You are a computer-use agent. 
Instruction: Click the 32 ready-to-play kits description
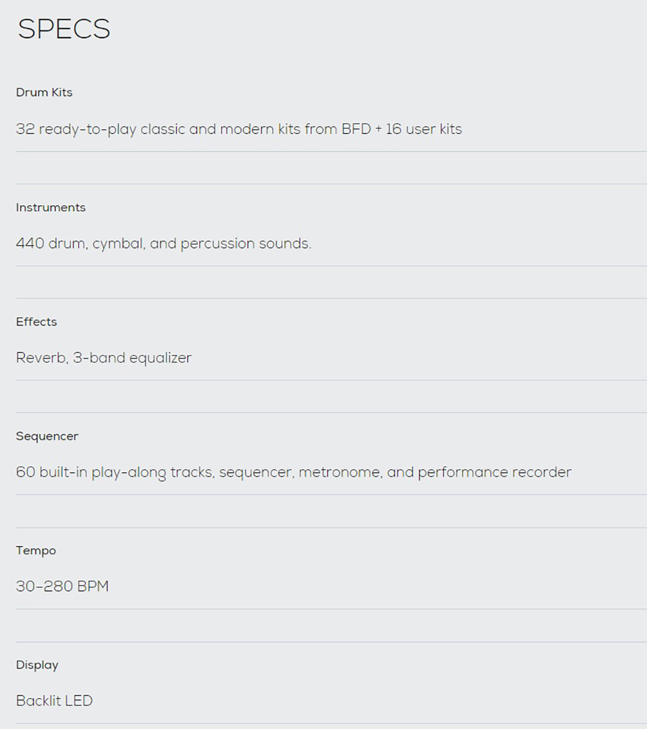tap(239, 129)
